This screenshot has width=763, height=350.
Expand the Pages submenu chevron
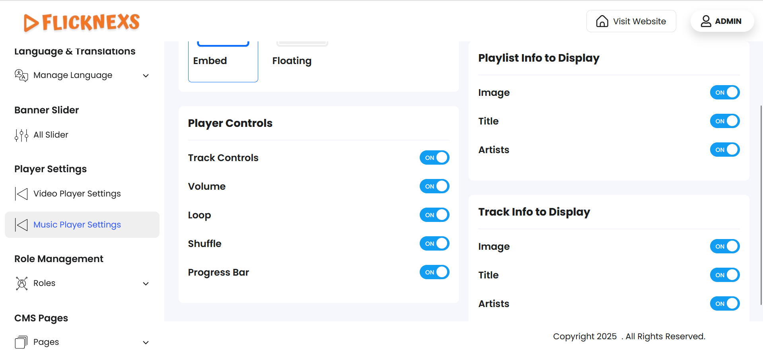click(x=146, y=342)
